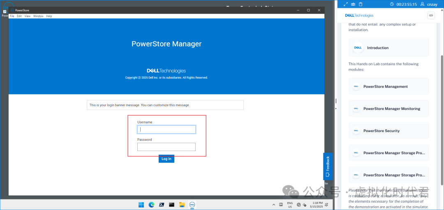Open the 1:18 PM clock and date
444x210 pixels.
[317, 205]
